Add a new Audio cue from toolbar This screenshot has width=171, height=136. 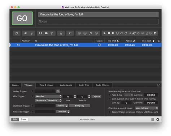pos(26,33)
